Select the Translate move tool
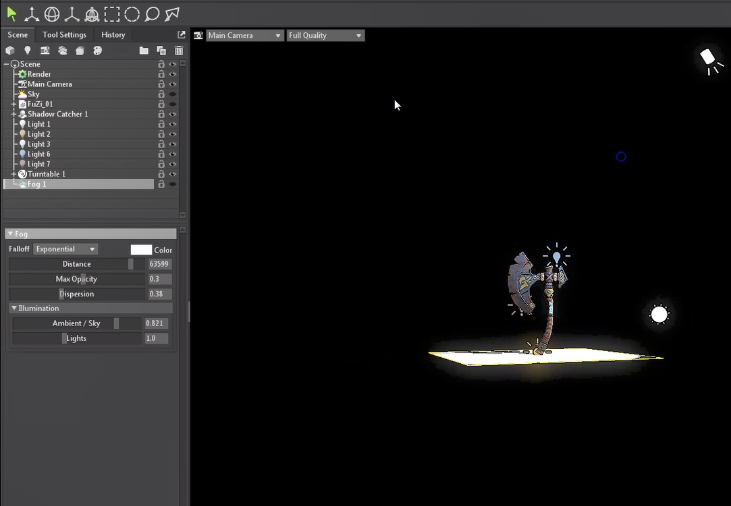731x506 pixels. (31, 13)
